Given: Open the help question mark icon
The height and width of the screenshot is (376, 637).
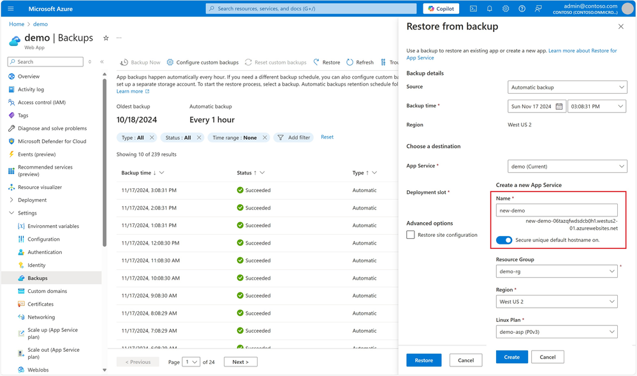Looking at the screenshot, I should 522,8.
